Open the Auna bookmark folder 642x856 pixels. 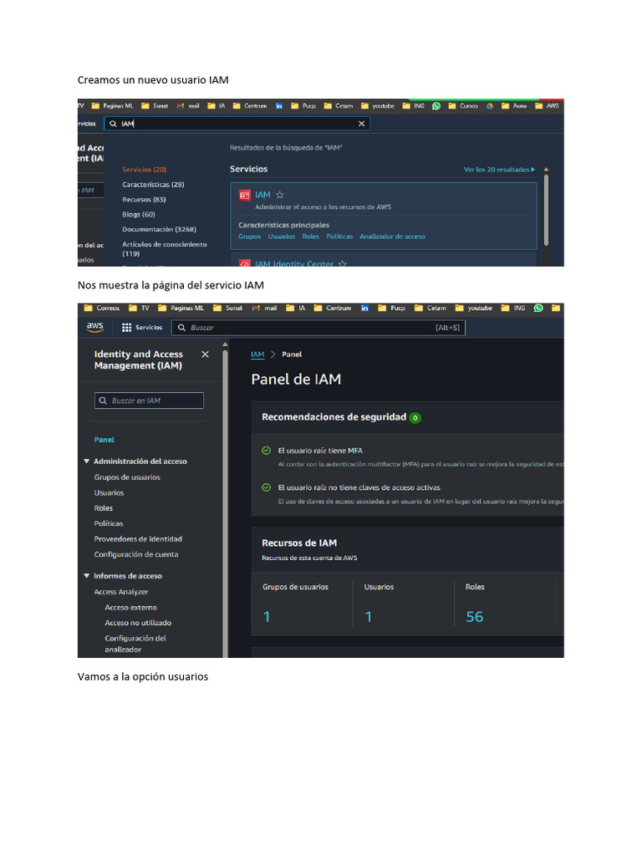tap(514, 106)
